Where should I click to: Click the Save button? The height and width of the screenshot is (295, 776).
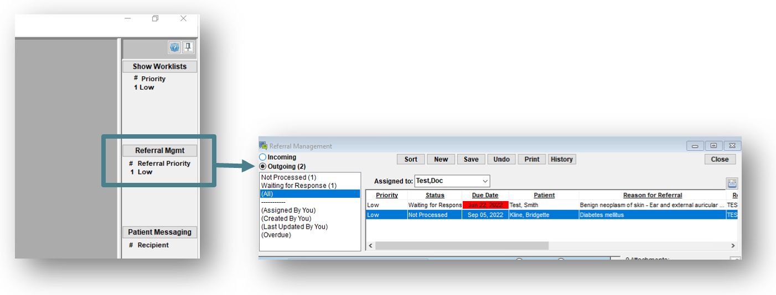pyautogui.click(x=471, y=159)
